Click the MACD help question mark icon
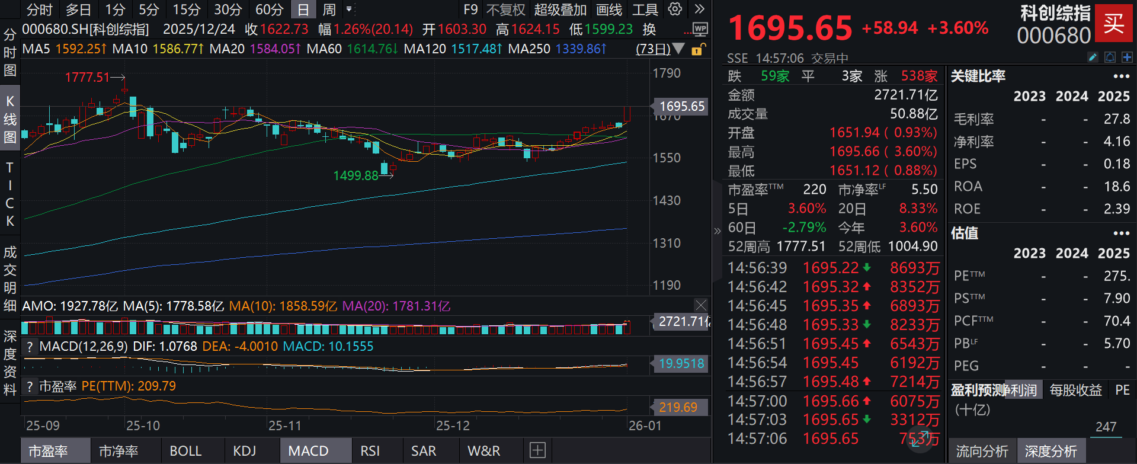The width and height of the screenshot is (1137, 464). [30, 347]
